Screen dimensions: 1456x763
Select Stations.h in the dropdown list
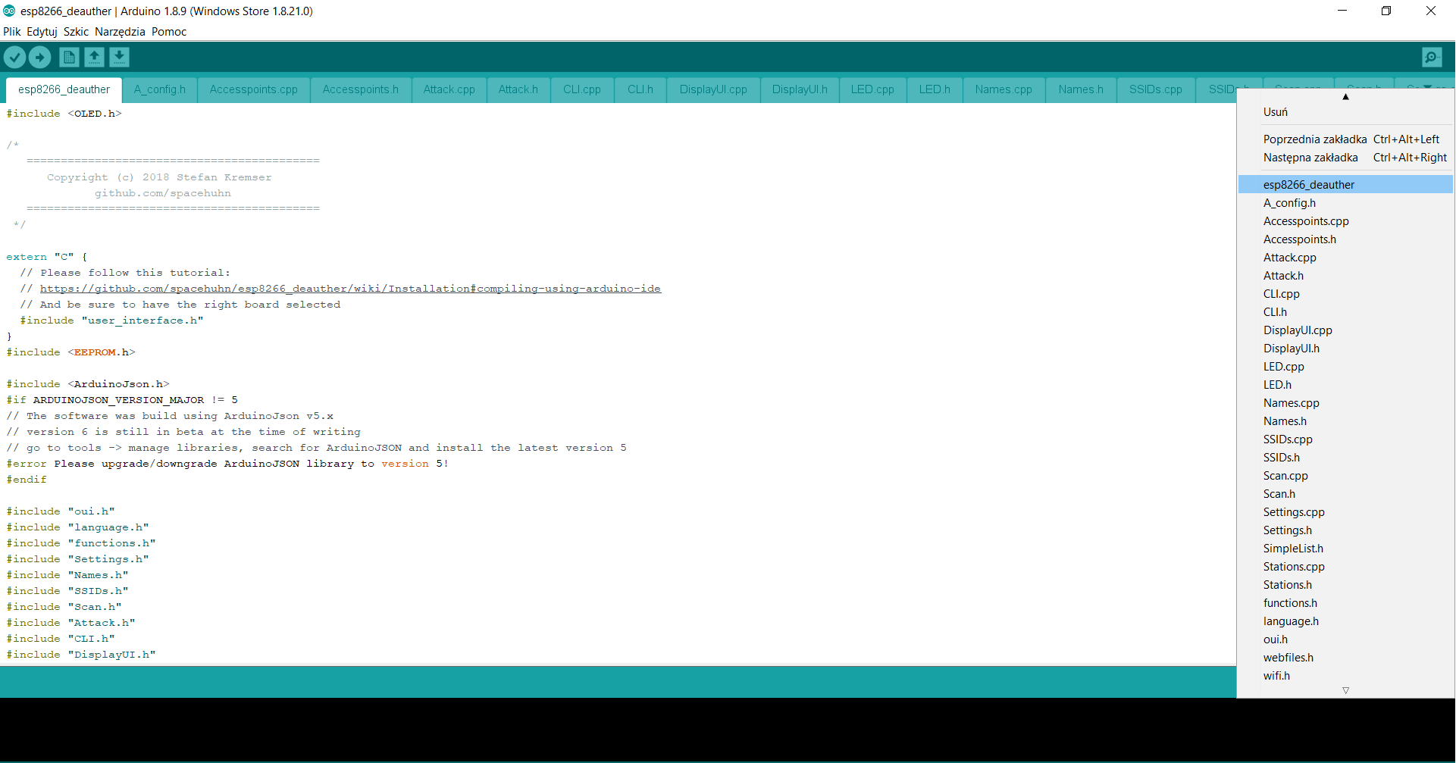[1345, 585]
